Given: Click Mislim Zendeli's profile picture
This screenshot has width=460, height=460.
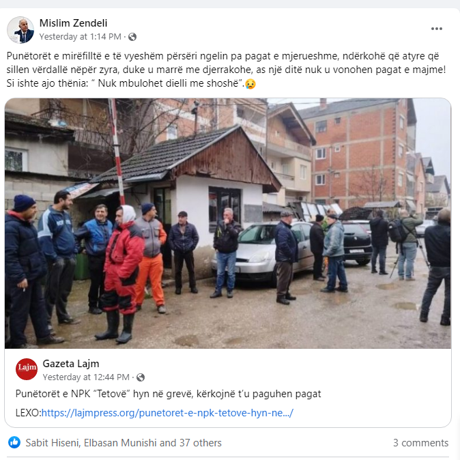Looking at the screenshot, I should pyautogui.click(x=20, y=30).
